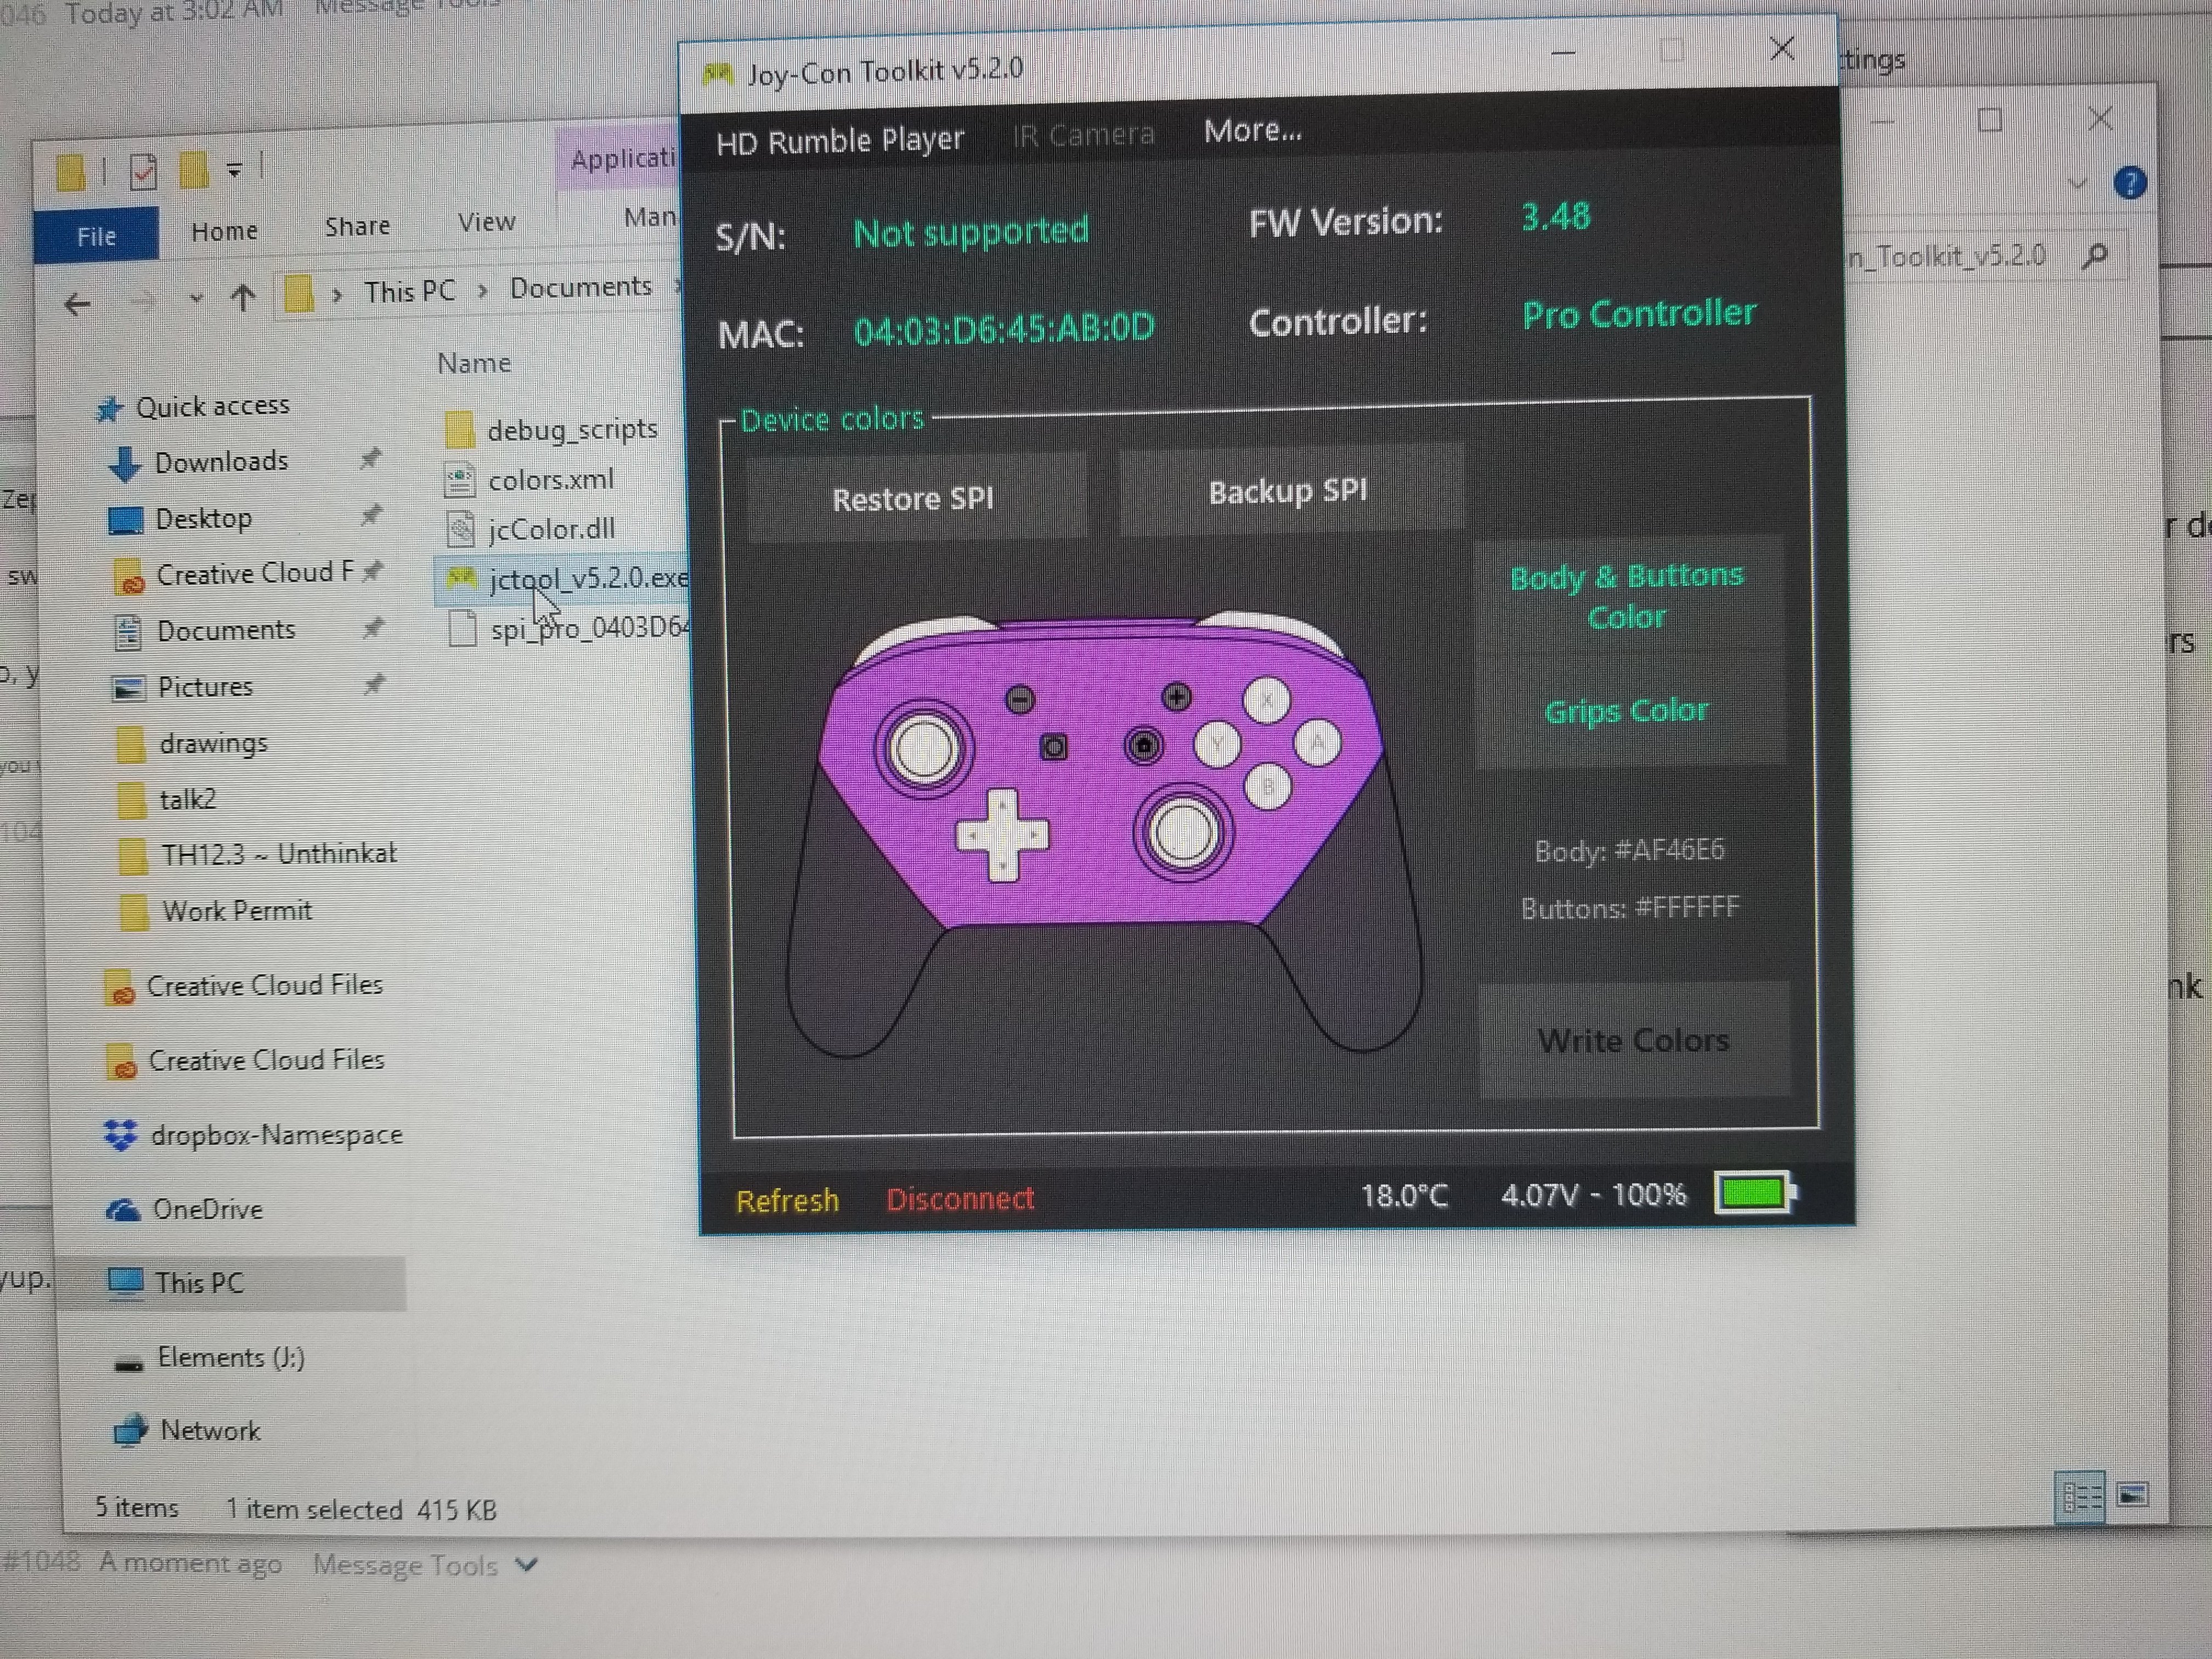Choose Body & Buttons Color
This screenshot has width=2212, height=1659.
1627,596
